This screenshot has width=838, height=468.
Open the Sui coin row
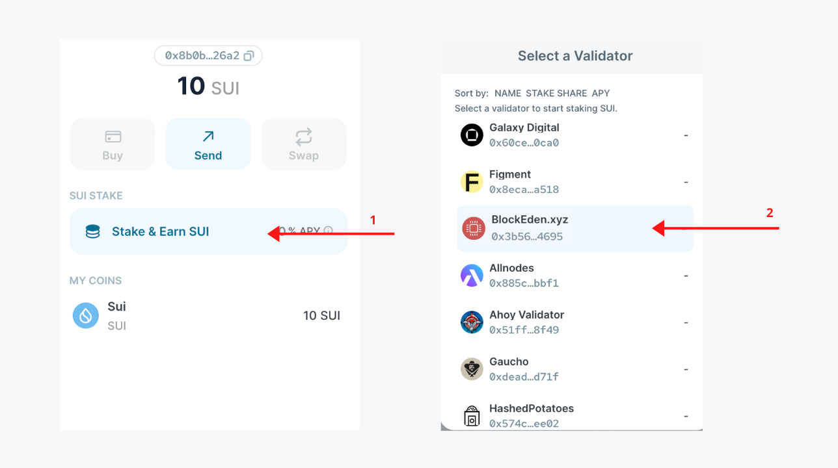[x=208, y=315]
